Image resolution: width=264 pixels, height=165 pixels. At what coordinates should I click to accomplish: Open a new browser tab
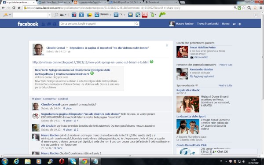click(x=183, y=2)
